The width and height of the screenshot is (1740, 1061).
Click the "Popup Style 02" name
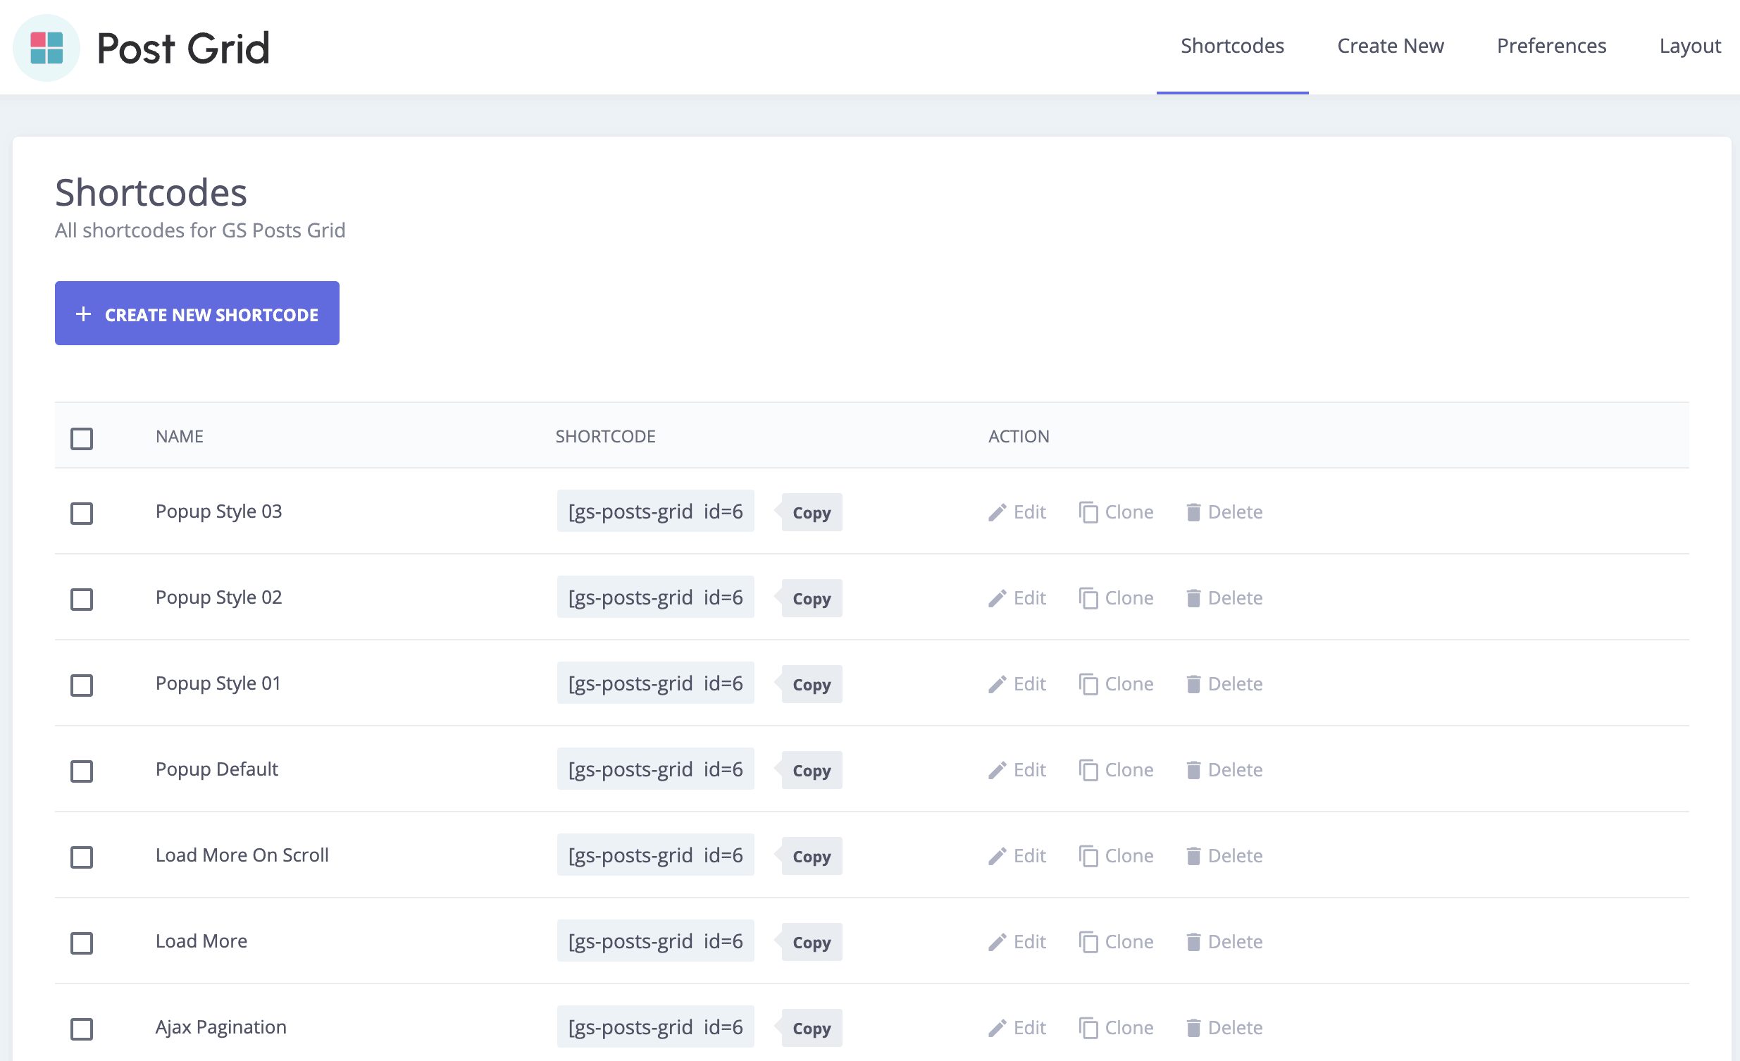click(x=219, y=597)
